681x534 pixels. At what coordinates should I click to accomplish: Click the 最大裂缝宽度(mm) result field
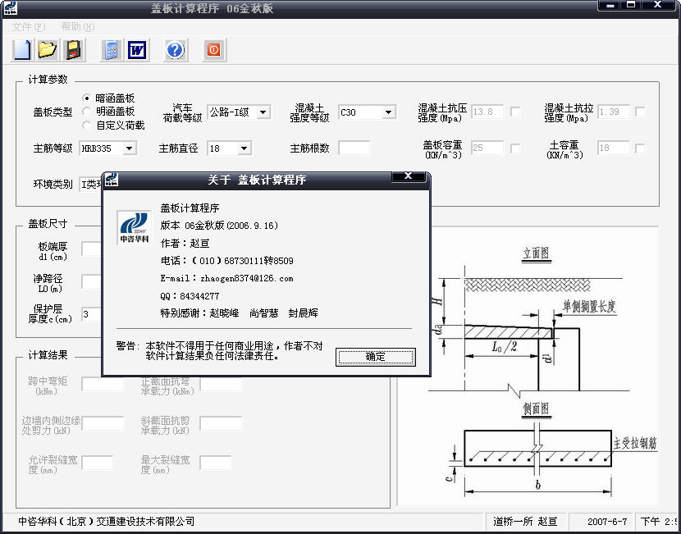216,463
